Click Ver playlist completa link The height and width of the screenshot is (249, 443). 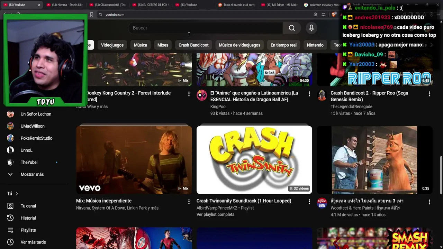pos(215,215)
